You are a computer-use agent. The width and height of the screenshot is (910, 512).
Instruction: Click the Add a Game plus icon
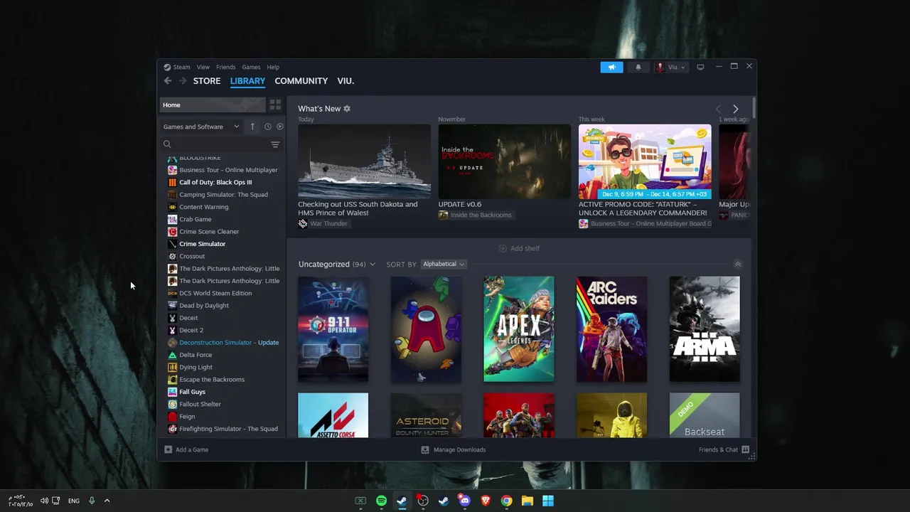click(x=168, y=449)
